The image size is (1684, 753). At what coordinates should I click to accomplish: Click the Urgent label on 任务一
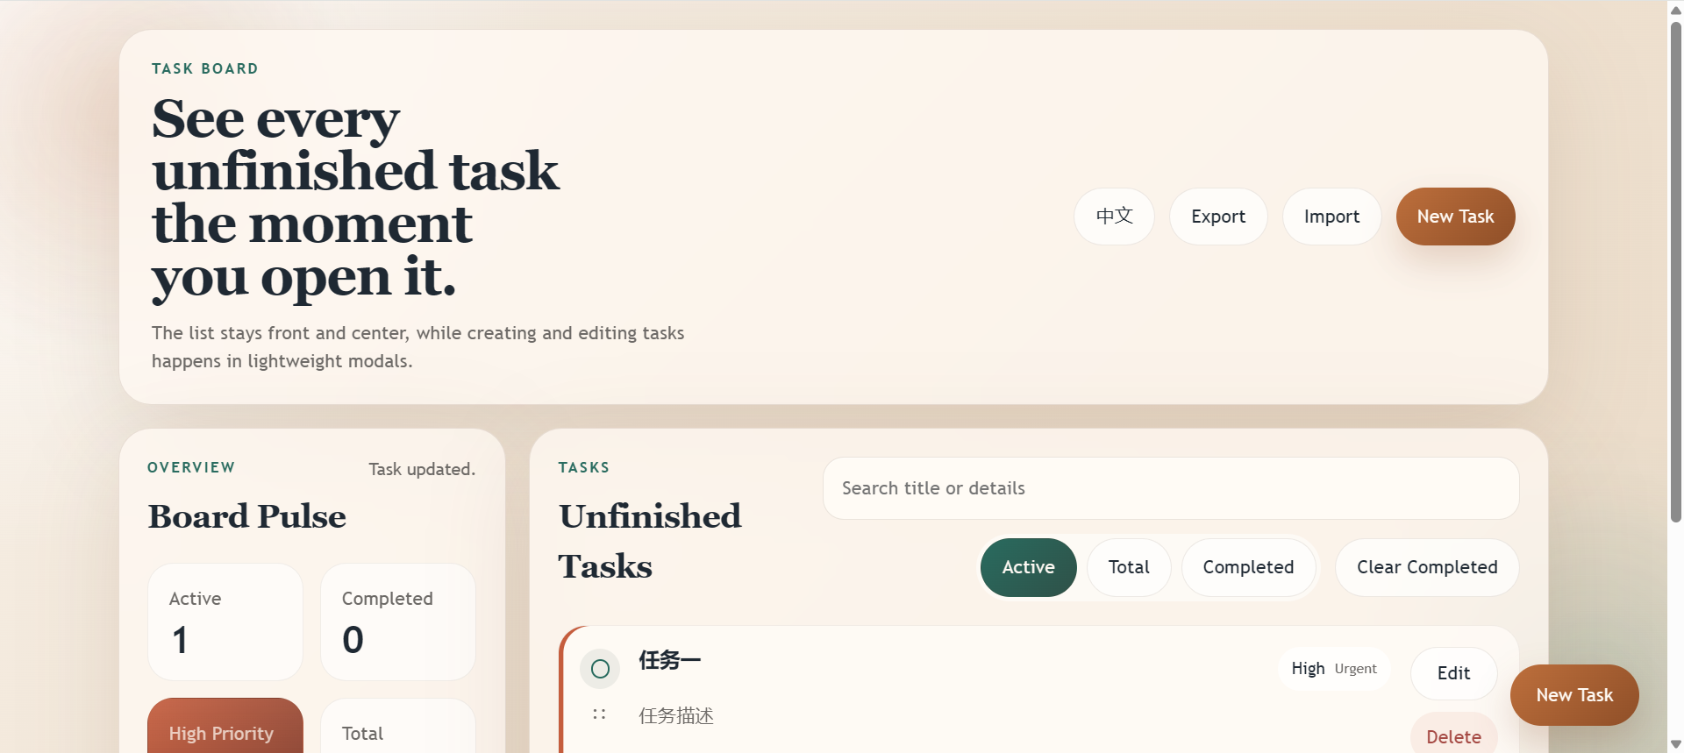(1355, 669)
